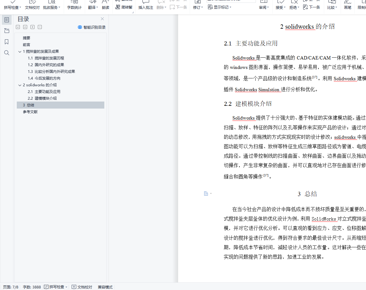Image resolution: width=366 pixels, height=290 pixels.
Task: Jump to 摘要 in the outline
Action: [27, 38]
